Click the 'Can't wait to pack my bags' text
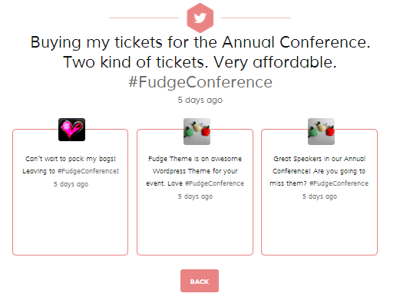 point(71,159)
